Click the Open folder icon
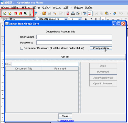The height and width of the screenshot is (123, 128). 44,13
